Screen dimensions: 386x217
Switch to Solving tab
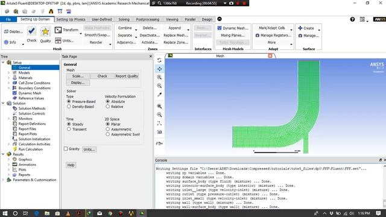pos(124,19)
